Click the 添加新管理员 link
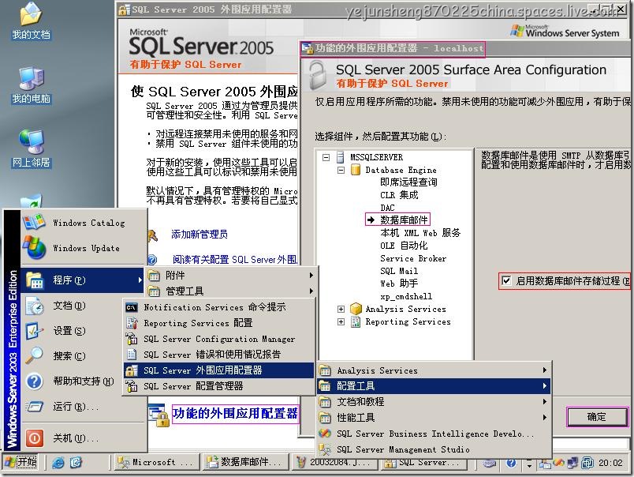Image resolution: width=634 pixels, height=477 pixels. 200,234
